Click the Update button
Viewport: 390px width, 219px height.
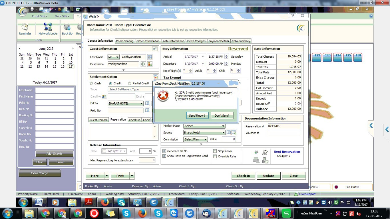(268, 176)
